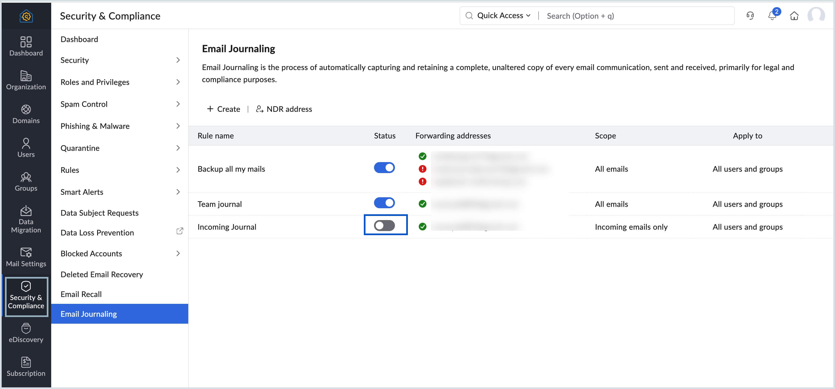The image size is (835, 389).
Task: Expand the Phishing & Malware chevron
Action: point(178,126)
